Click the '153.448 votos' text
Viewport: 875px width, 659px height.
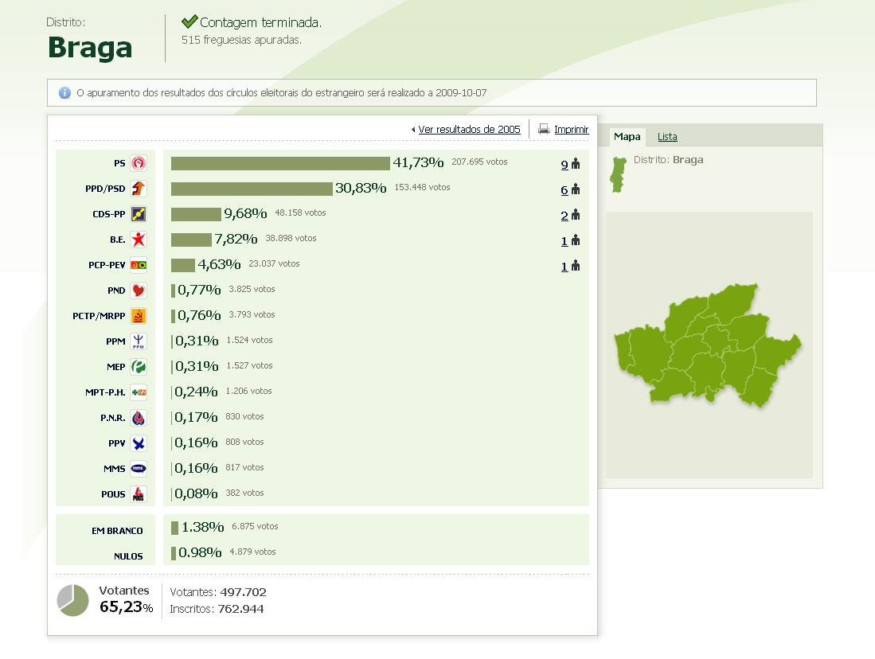(422, 188)
